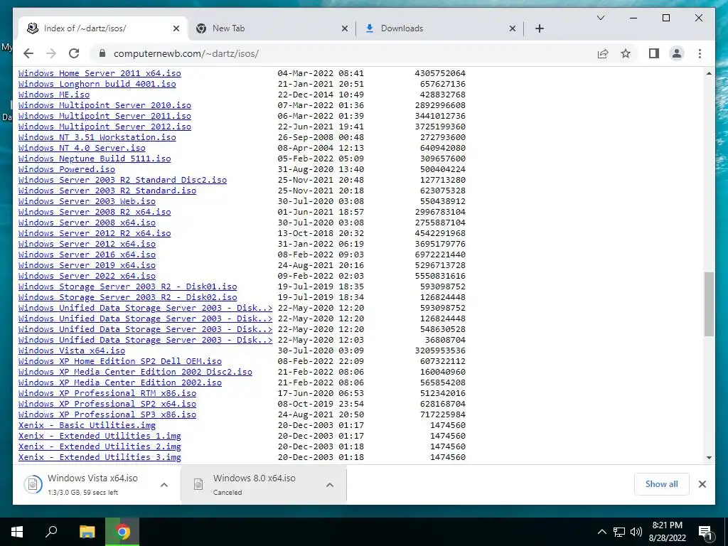Open Windows Server 2022 x64.iso link
This screenshot has width=728, height=546.
coord(87,277)
